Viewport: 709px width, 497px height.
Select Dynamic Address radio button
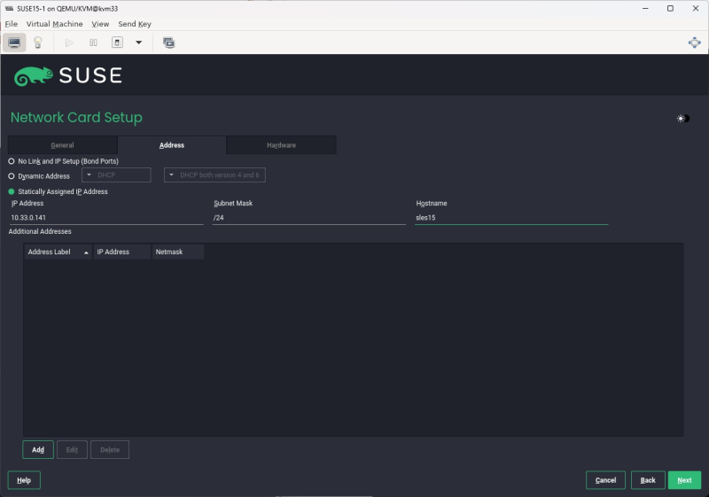(x=12, y=176)
